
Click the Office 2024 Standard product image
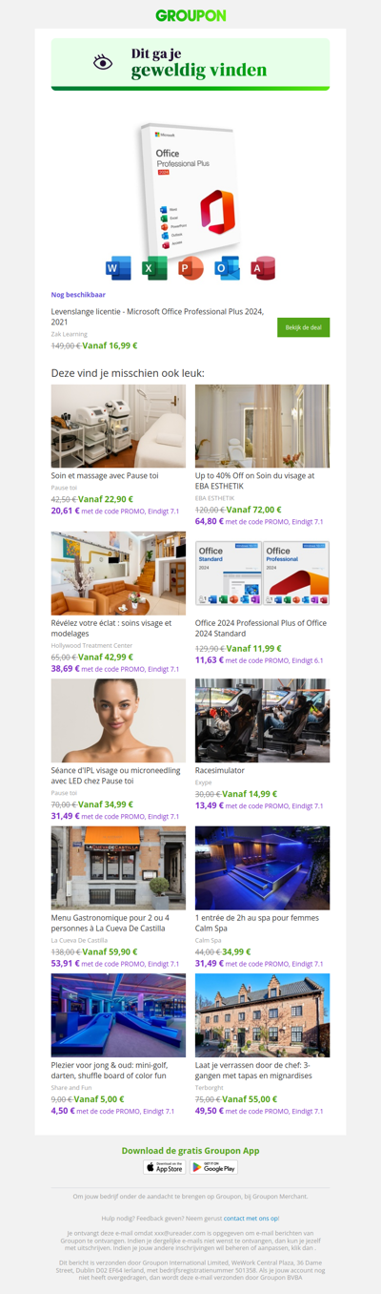[262, 574]
